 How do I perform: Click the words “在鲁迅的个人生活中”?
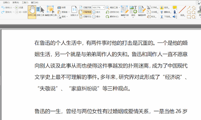pyautogui.click(x=58, y=43)
